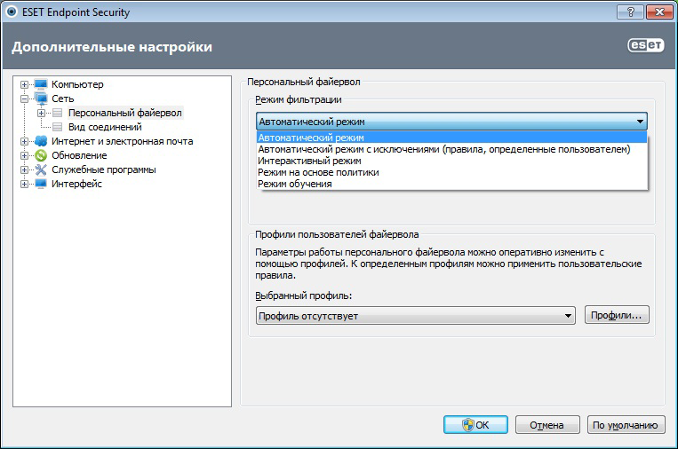The height and width of the screenshot is (449, 678).
Task: Click the ESET eye icon in title bar
Action: point(12,12)
